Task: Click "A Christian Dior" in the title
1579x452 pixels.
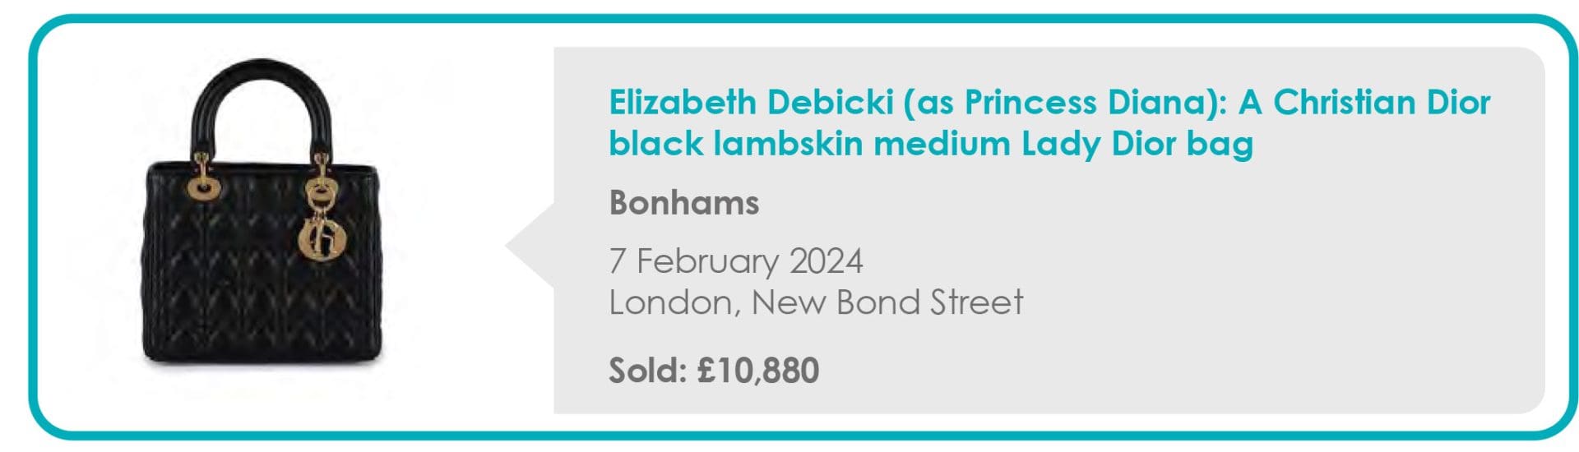Action: 1364,103
